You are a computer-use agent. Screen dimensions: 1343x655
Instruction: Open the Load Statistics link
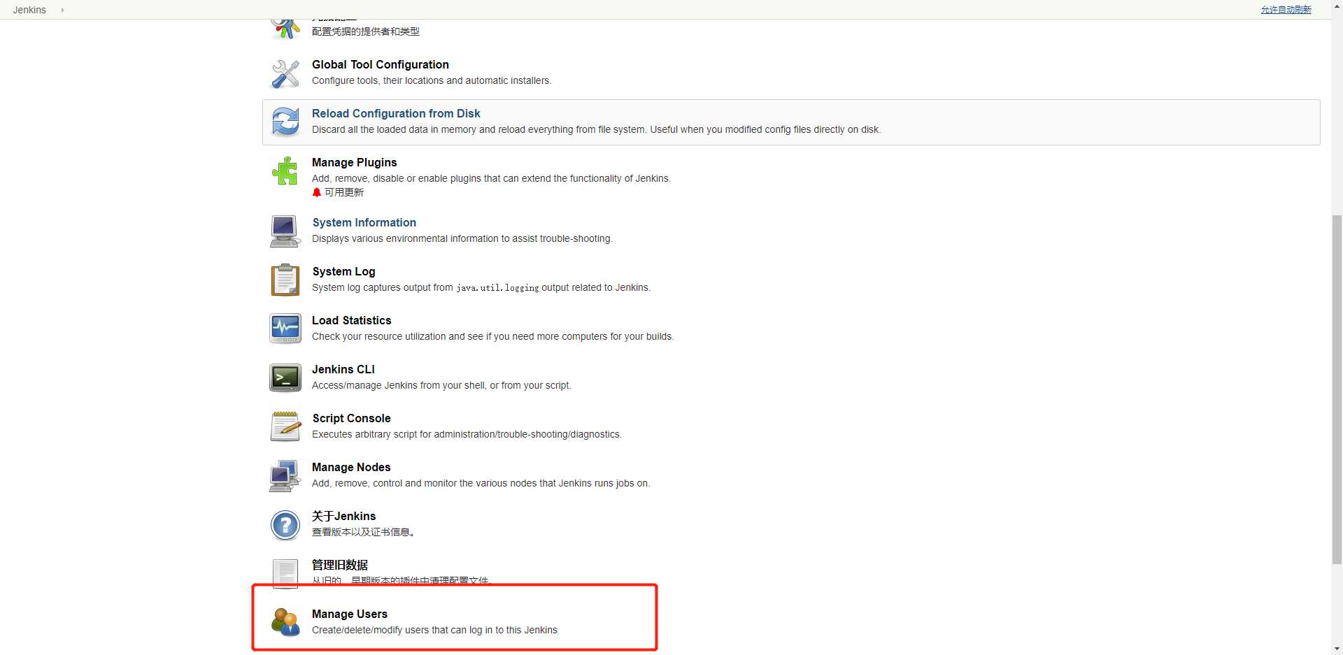[x=351, y=320]
